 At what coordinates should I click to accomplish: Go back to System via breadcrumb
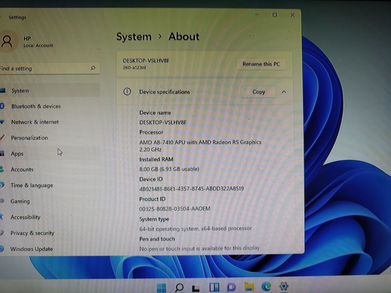click(x=134, y=37)
